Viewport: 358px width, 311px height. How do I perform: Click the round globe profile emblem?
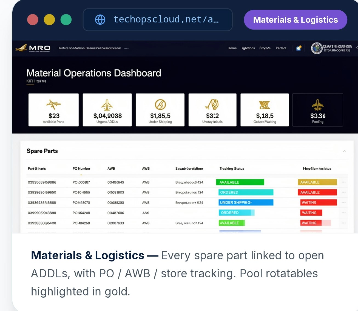pos(317,48)
